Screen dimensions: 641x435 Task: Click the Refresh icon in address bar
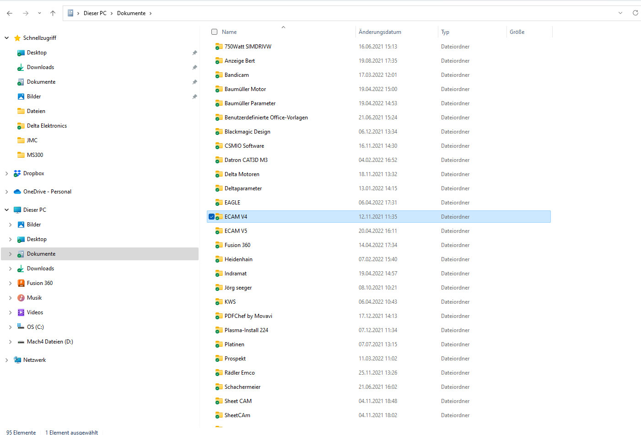[x=635, y=13]
